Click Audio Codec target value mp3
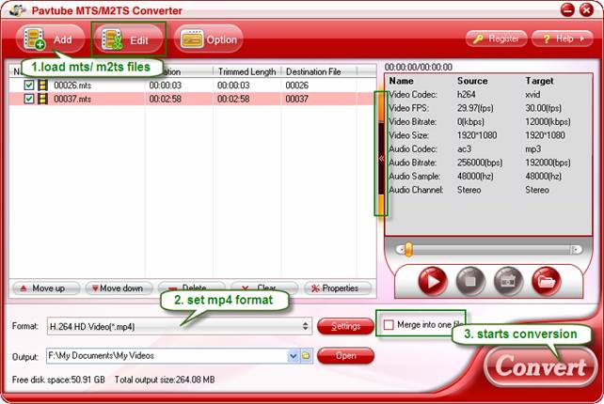Image resolution: width=604 pixels, height=404 pixels. (533, 148)
